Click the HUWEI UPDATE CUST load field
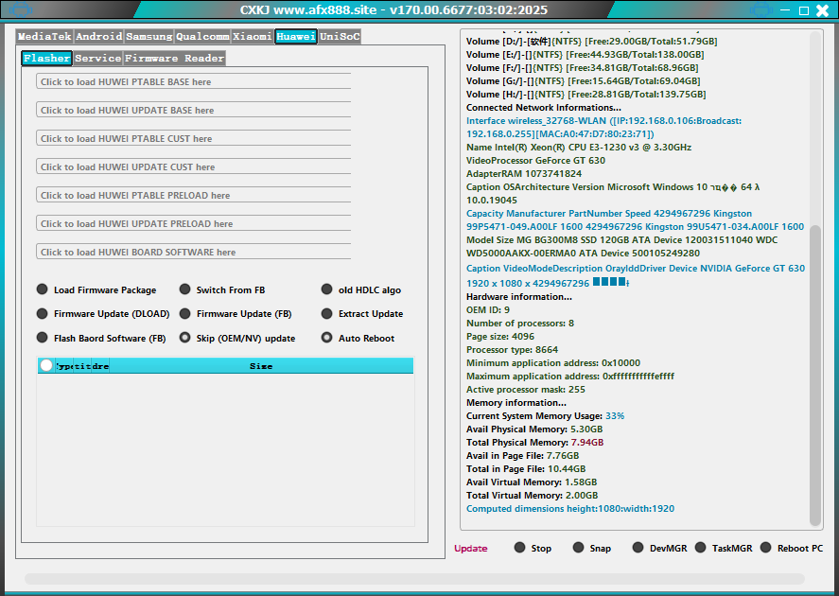This screenshot has width=839, height=596. 194,167
